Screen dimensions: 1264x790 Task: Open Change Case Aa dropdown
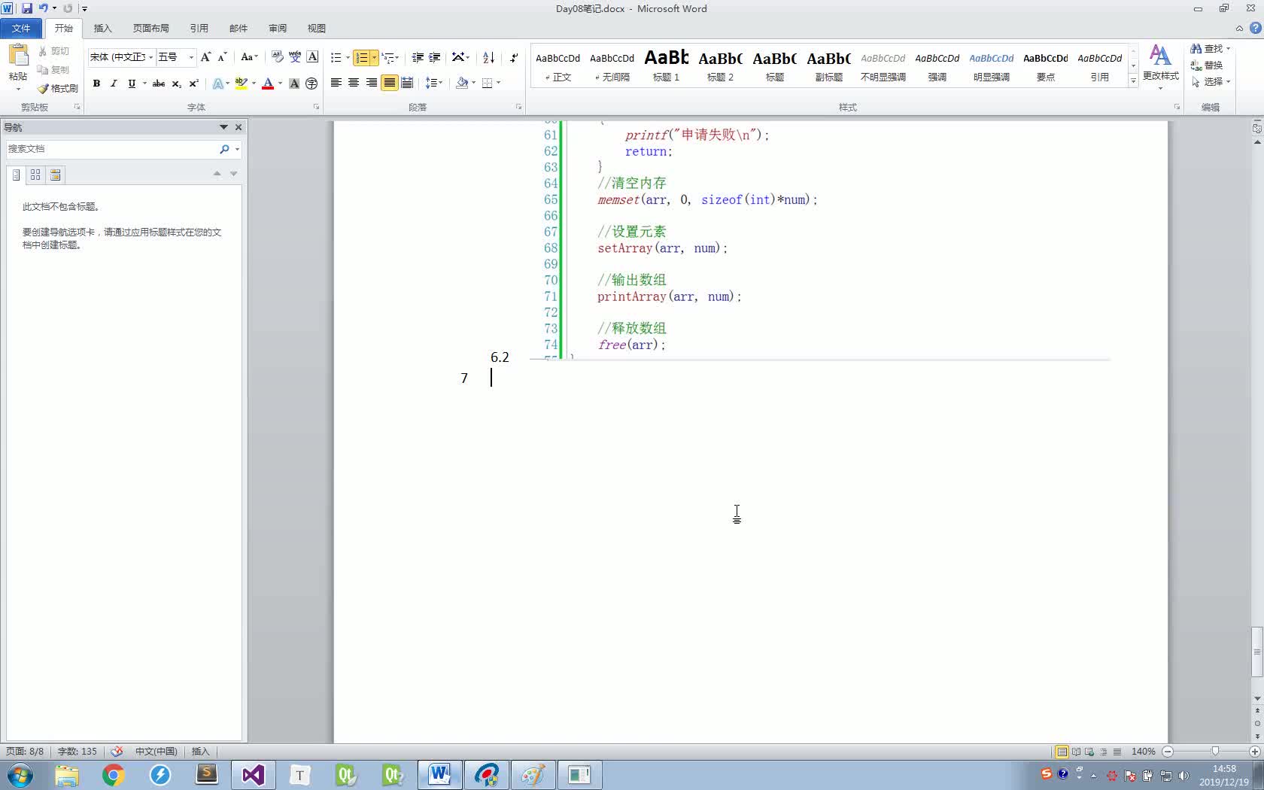(249, 57)
